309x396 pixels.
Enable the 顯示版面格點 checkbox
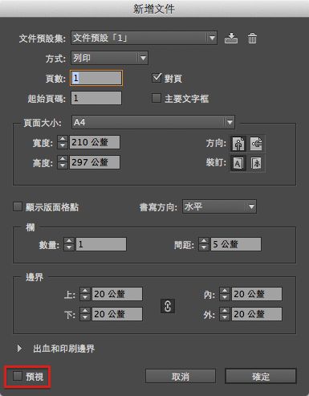click(x=18, y=206)
